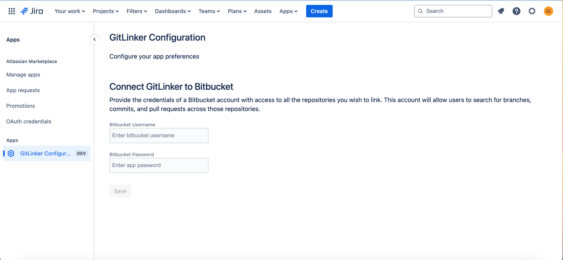Open the Teams menu
This screenshot has height=260, width=563.
[x=209, y=11]
